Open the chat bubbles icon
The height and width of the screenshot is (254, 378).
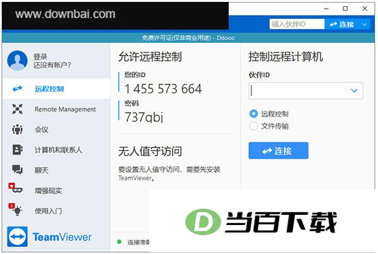point(18,170)
